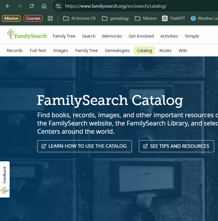The height and width of the screenshot is (221, 218).
Task: Open the Courses bookmark pill
Action: 33,18
